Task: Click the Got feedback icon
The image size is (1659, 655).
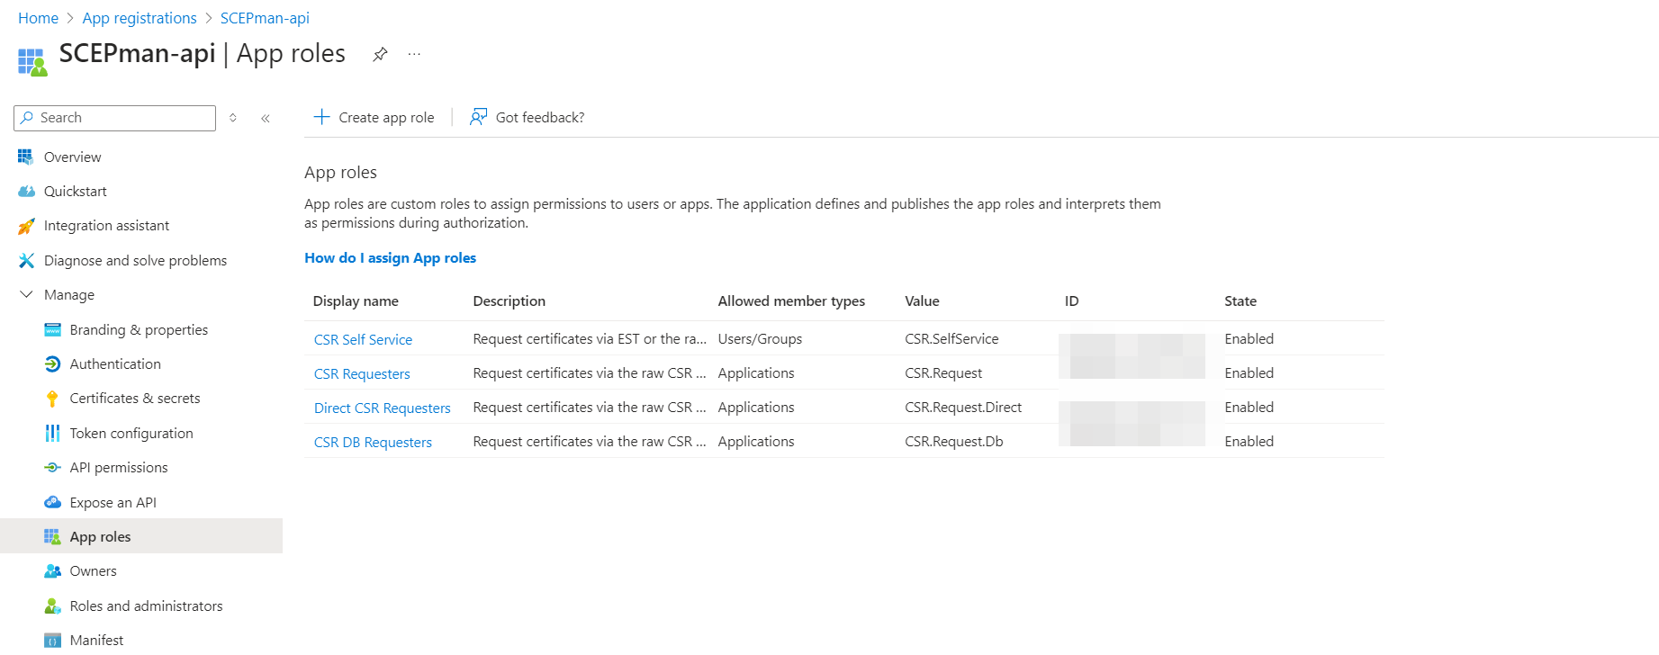Action: 478,117
